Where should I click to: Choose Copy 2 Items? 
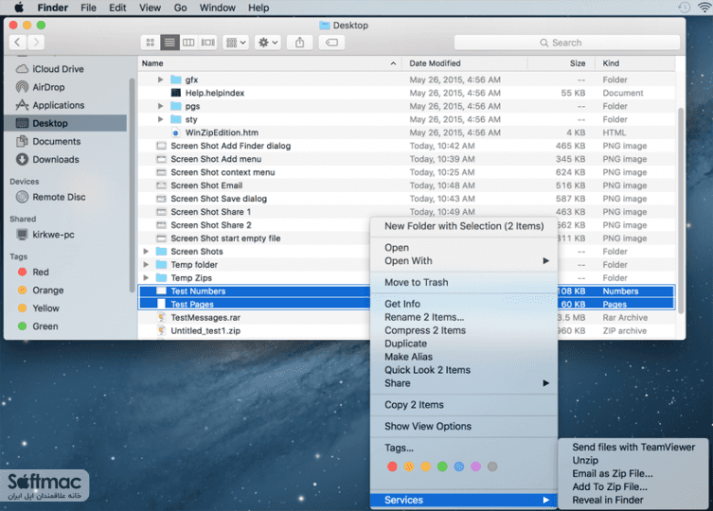[464, 405]
